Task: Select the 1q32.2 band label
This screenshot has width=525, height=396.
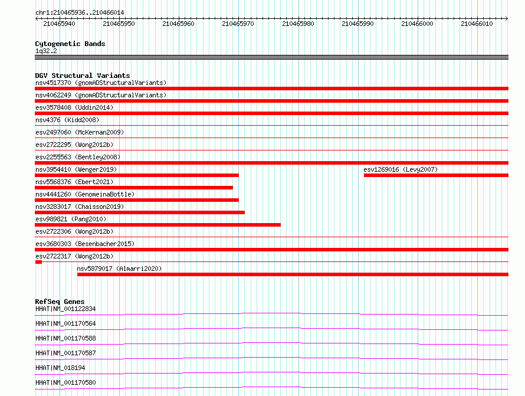Action: [x=46, y=51]
